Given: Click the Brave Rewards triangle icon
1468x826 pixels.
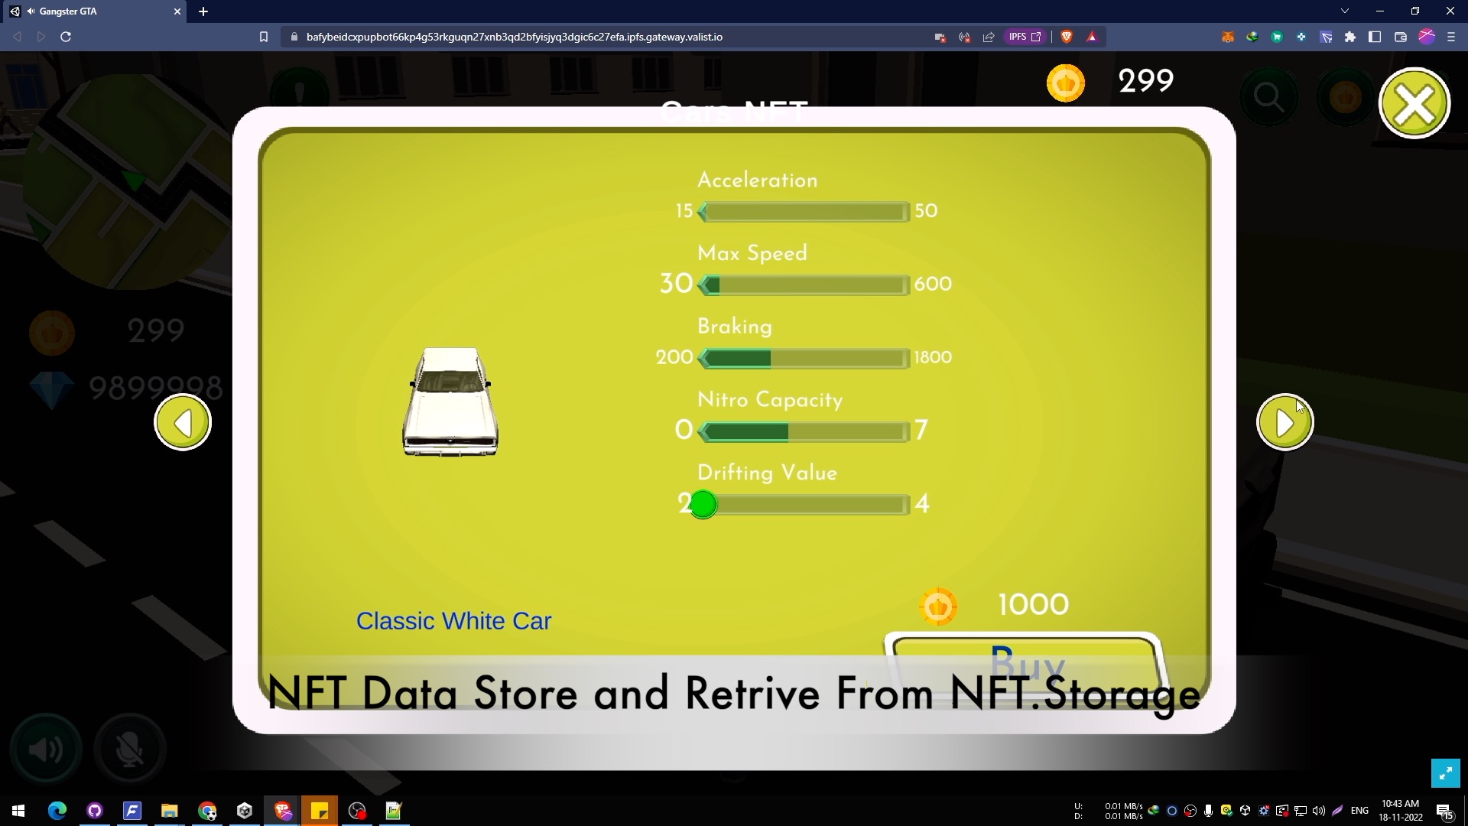Looking at the screenshot, I should pyautogui.click(x=1092, y=37).
